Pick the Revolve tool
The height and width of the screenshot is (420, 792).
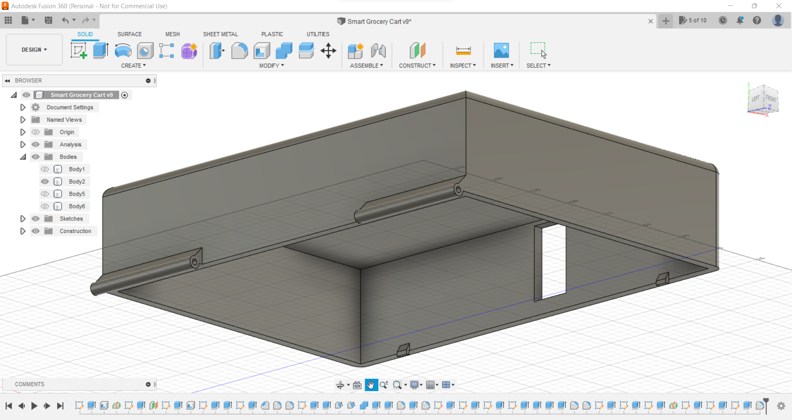point(123,51)
